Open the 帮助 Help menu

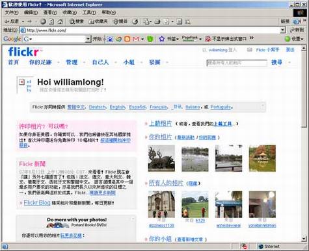point(109,12)
